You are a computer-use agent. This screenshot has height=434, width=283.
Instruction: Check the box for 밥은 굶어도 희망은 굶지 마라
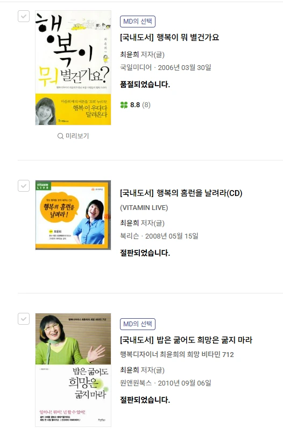24,319
